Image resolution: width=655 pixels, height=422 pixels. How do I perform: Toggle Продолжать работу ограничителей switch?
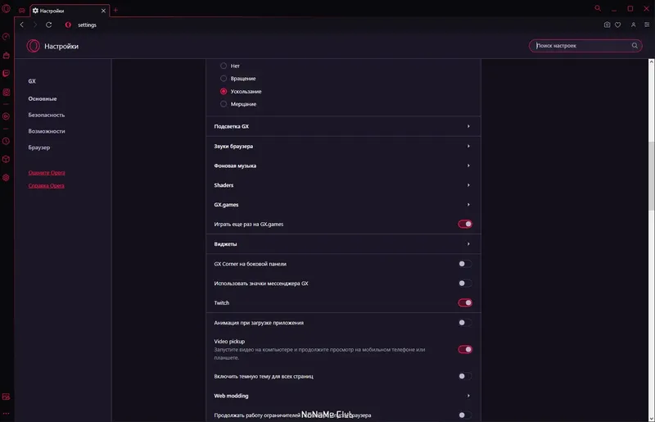click(x=465, y=415)
